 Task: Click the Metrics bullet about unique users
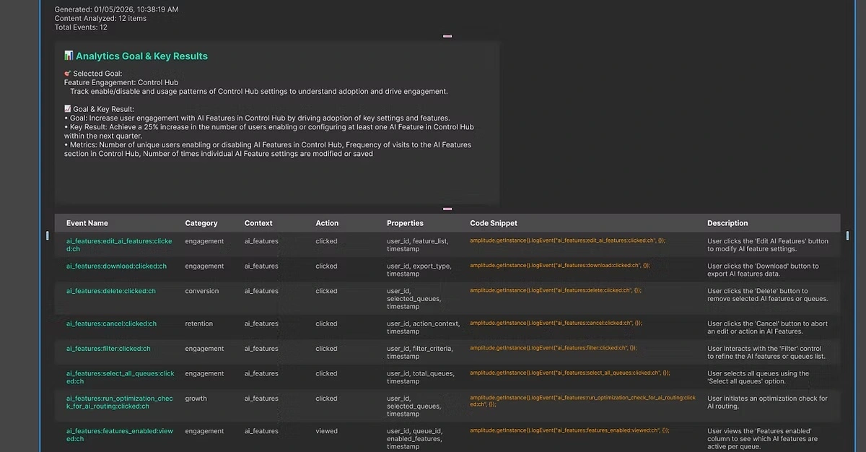click(268, 149)
